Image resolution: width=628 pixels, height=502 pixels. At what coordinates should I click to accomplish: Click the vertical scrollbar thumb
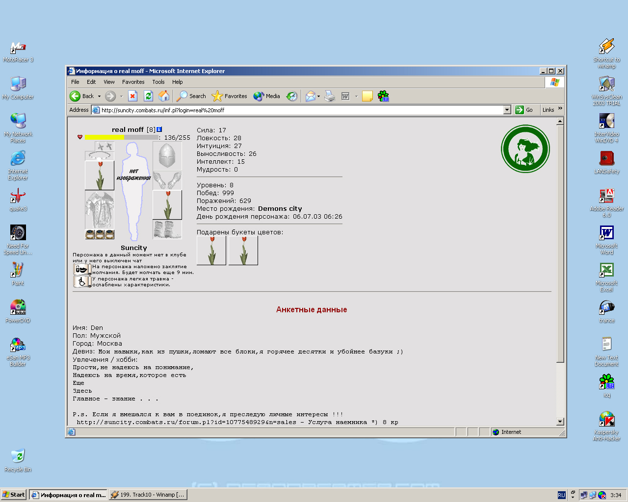[x=560, y=244]
